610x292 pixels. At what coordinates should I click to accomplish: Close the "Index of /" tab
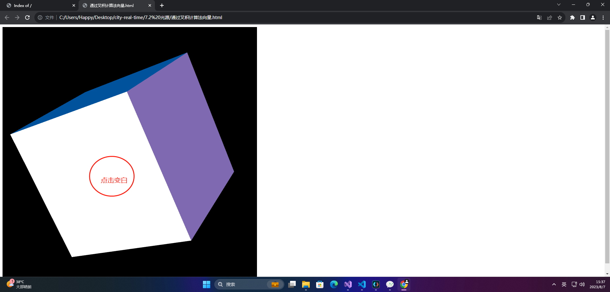(x=74, y=5)
